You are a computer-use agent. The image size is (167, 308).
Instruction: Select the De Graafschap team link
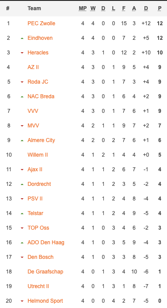pos(45,272)
